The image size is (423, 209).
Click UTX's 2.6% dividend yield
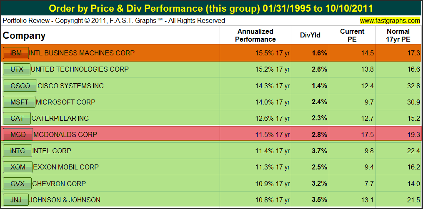319,70
